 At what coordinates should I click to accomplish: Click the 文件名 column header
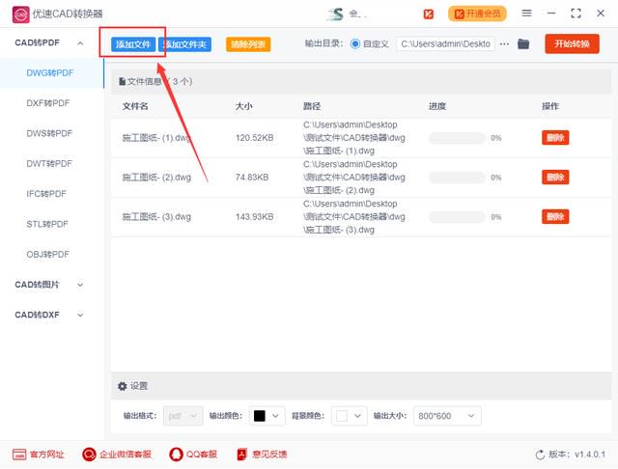pyautogui.click(x=135, y=106)
